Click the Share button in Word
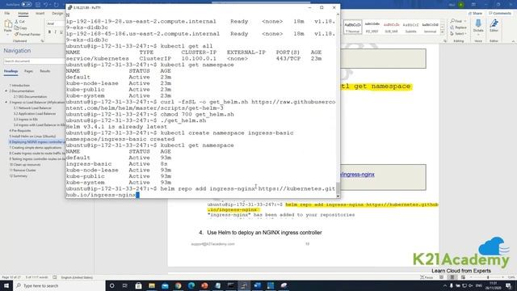 tap(476, 14)
